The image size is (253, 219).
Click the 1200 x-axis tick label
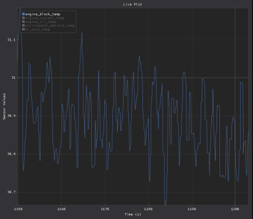[x=235, y=209]
